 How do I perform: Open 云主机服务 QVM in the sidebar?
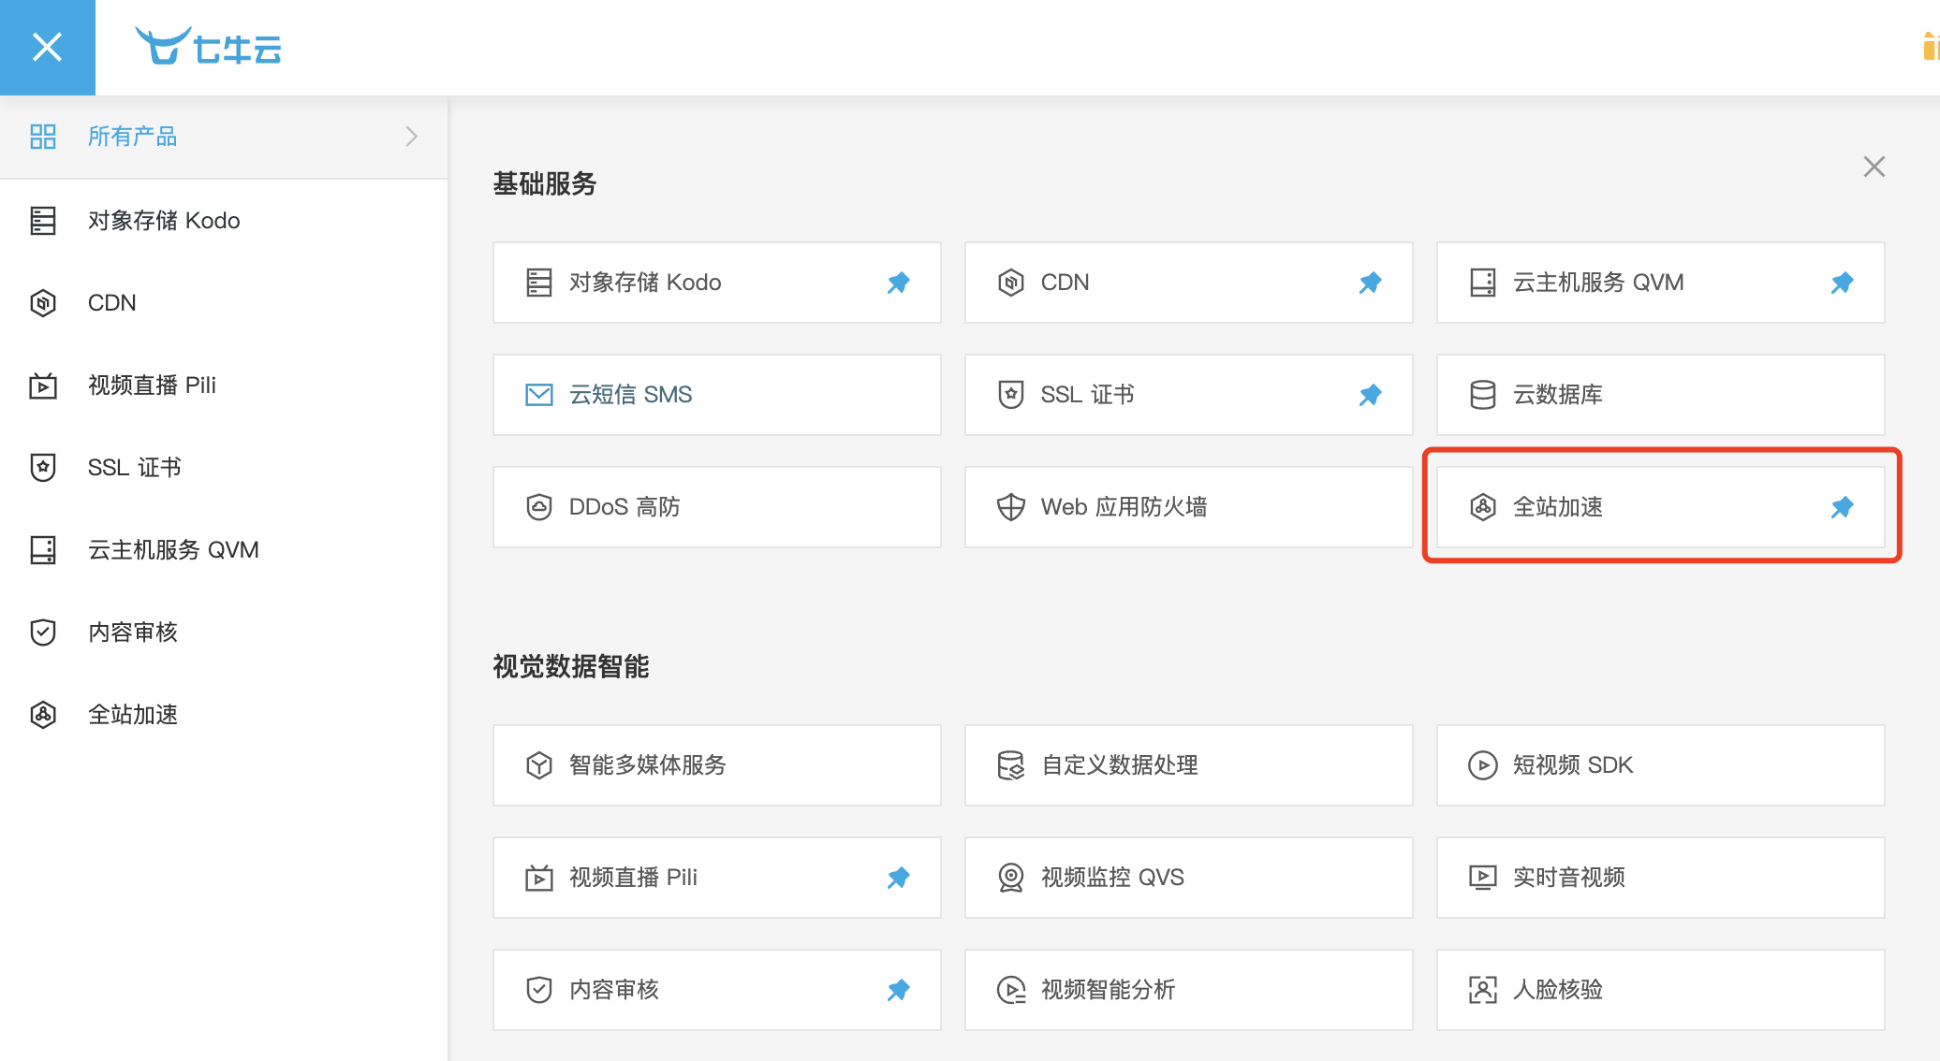(x=224, y=550)
